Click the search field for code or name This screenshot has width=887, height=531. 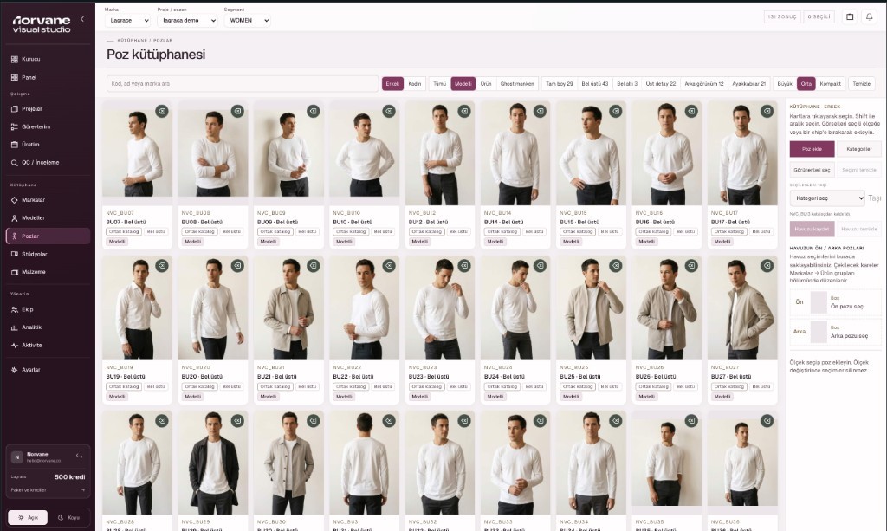coord(243,84)
